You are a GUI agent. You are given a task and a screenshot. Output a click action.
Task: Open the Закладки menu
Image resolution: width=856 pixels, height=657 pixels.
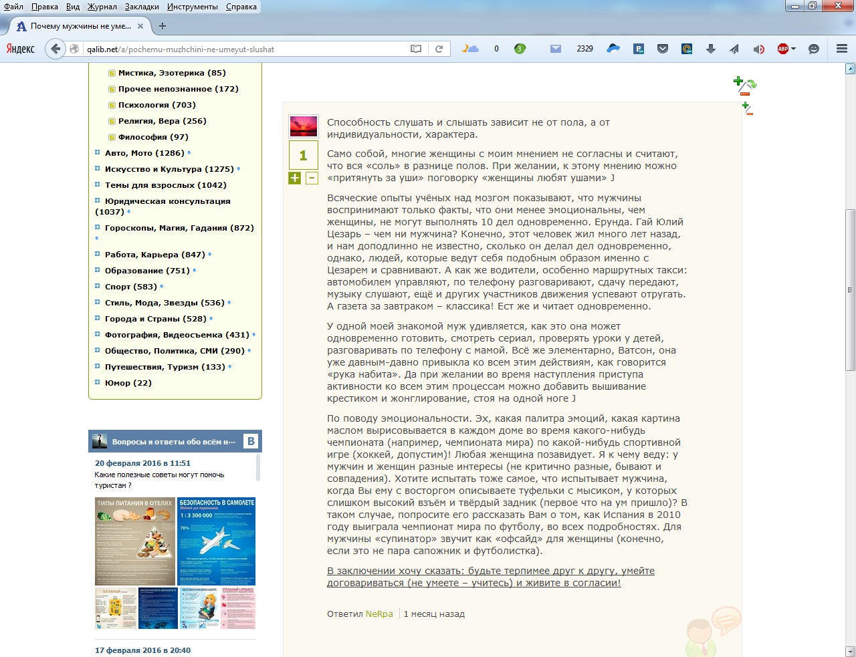pos(142,7)
